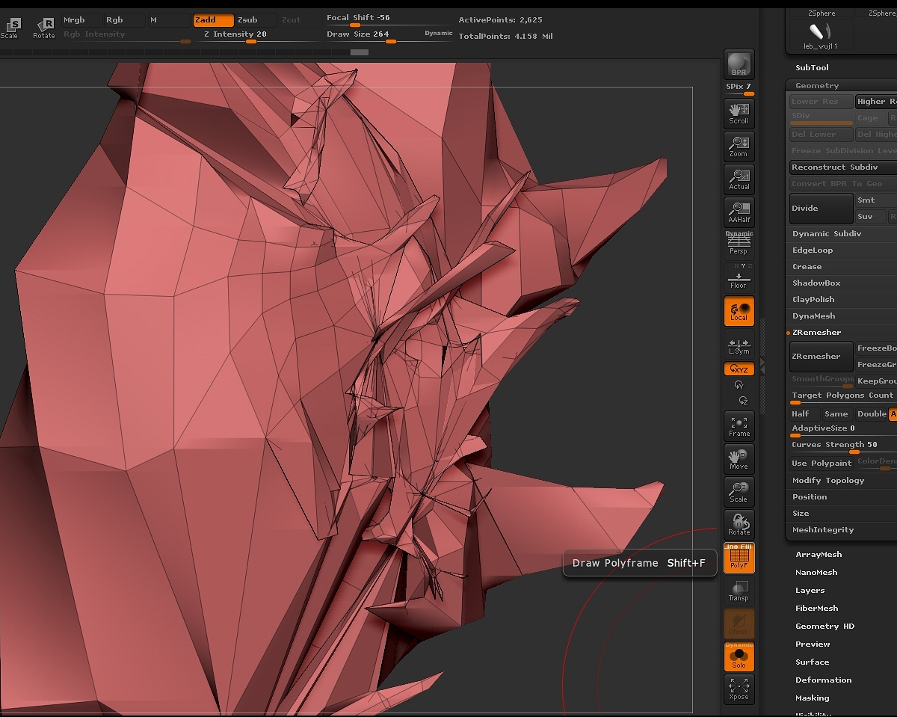Enable Use Polypaint for ZRemesher
897x717 pixels.
(822, 464)
